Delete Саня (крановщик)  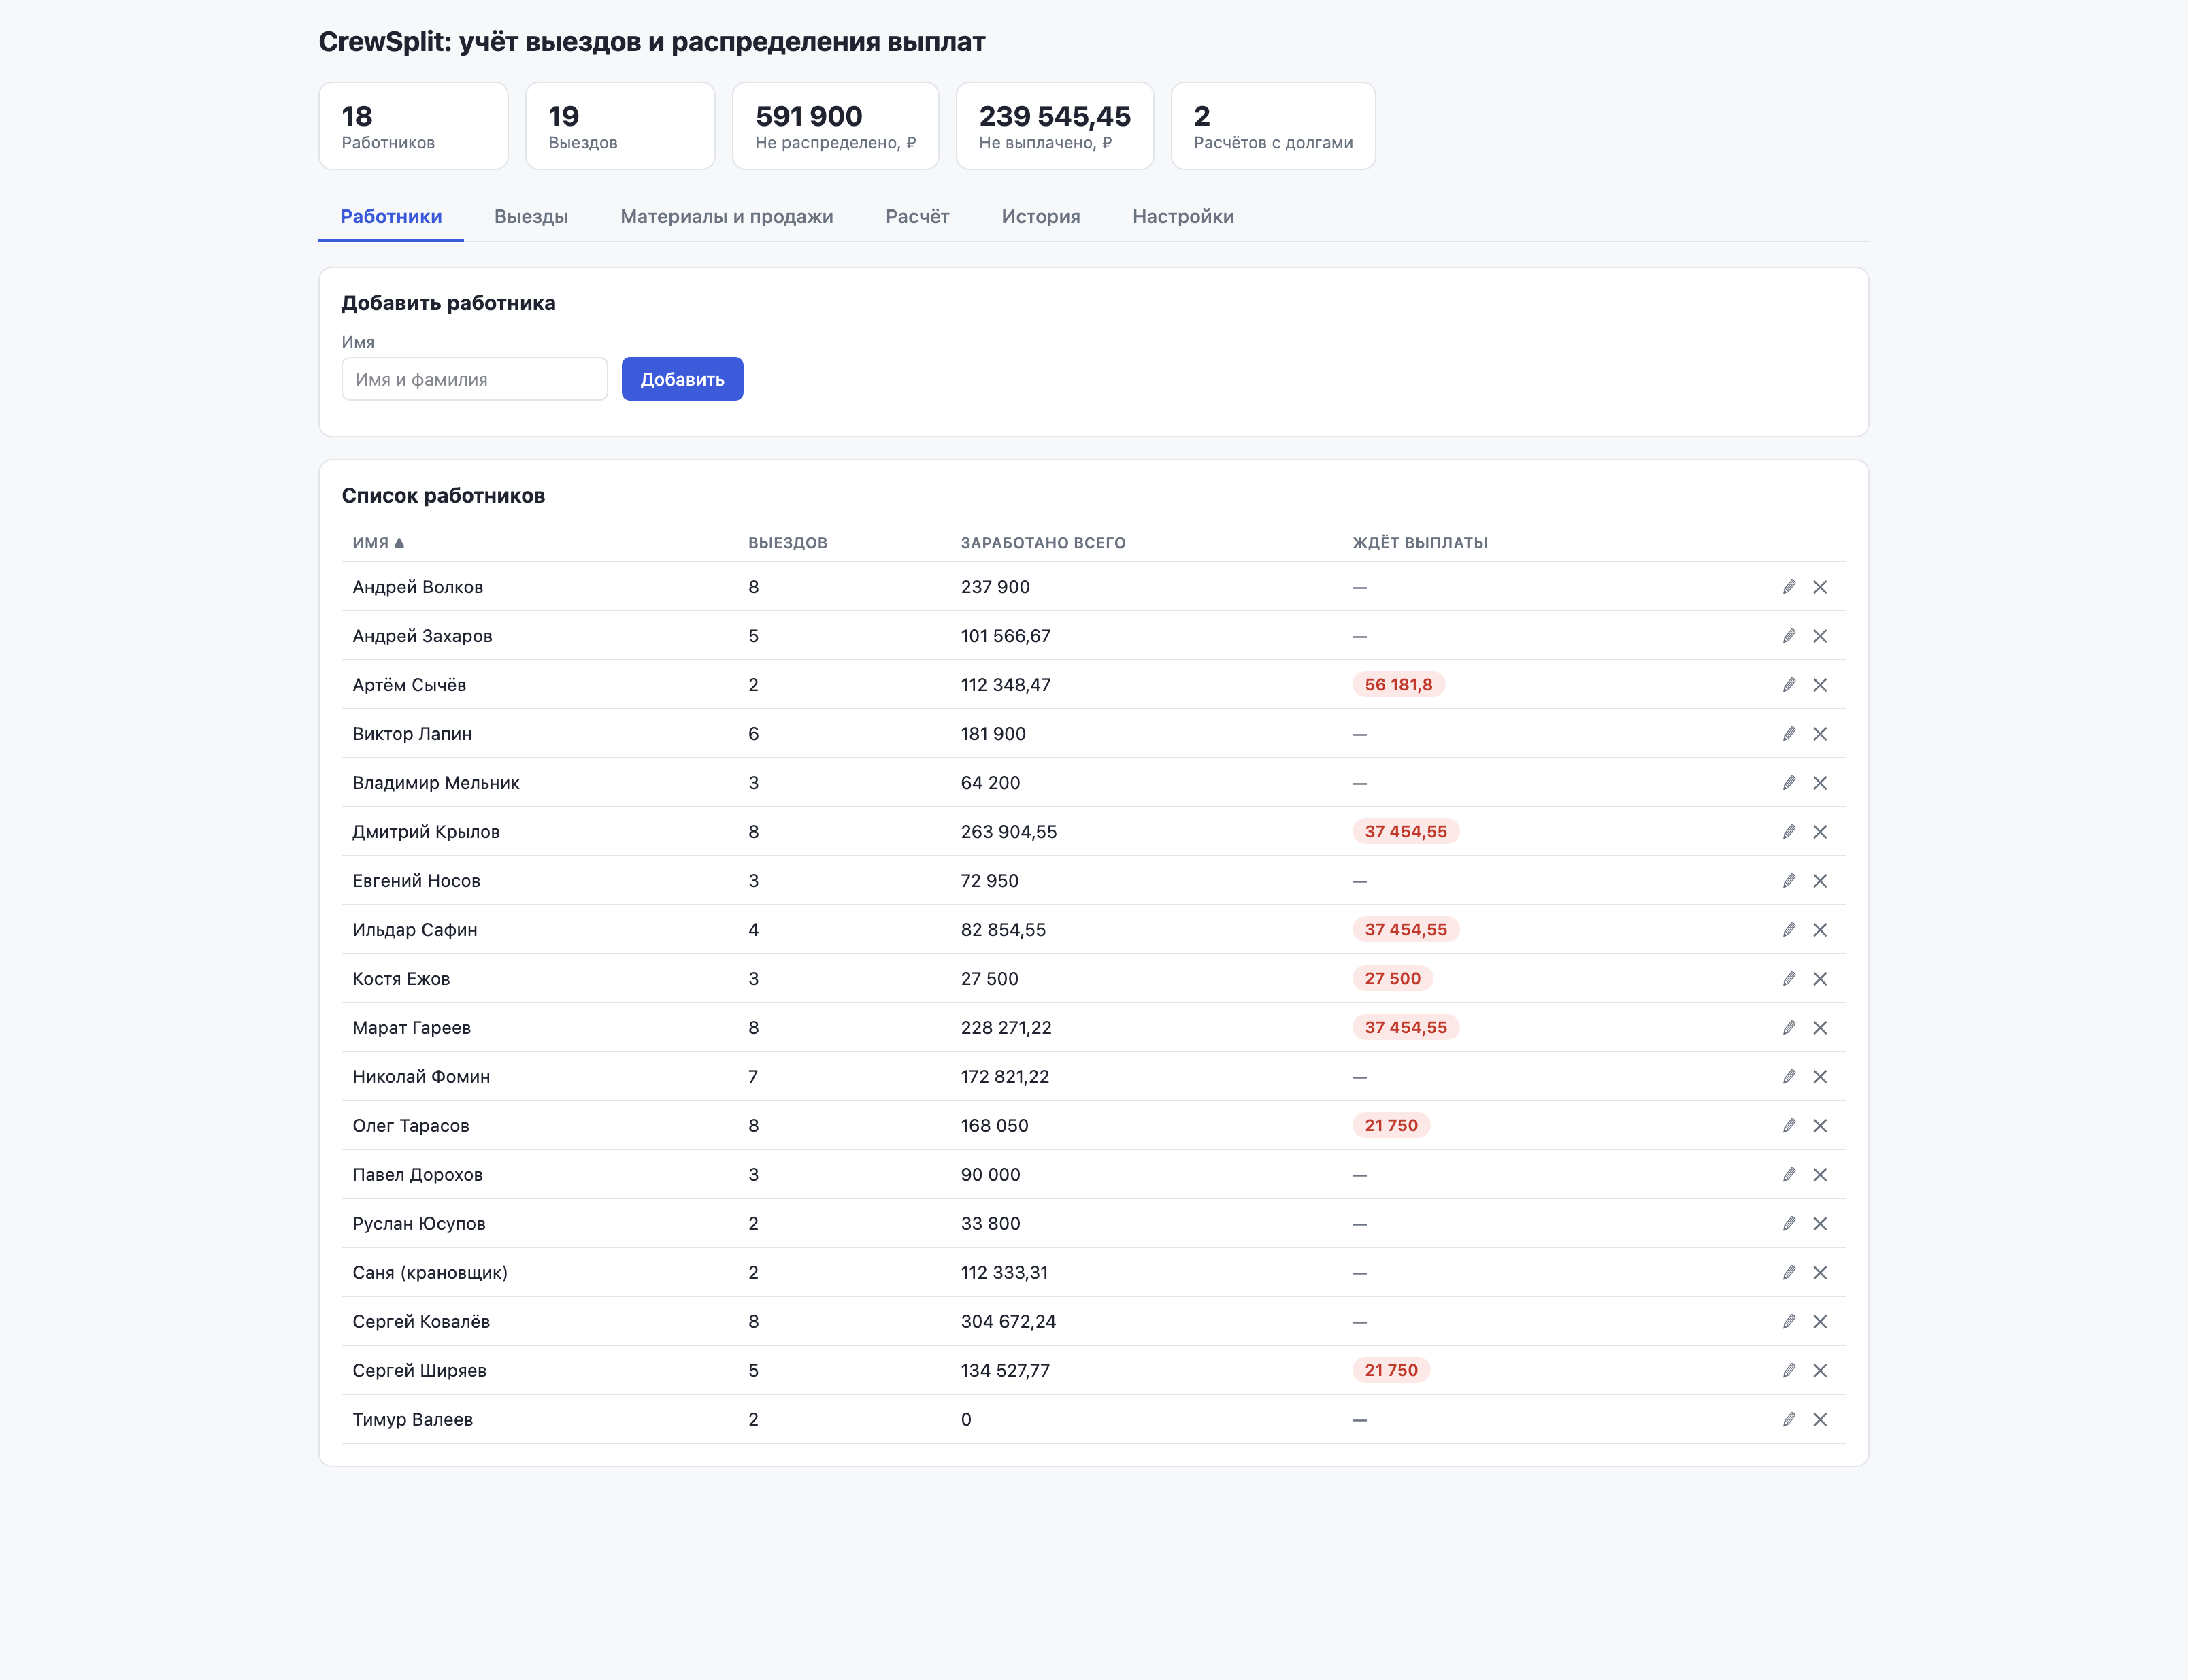[1820, 1273]
